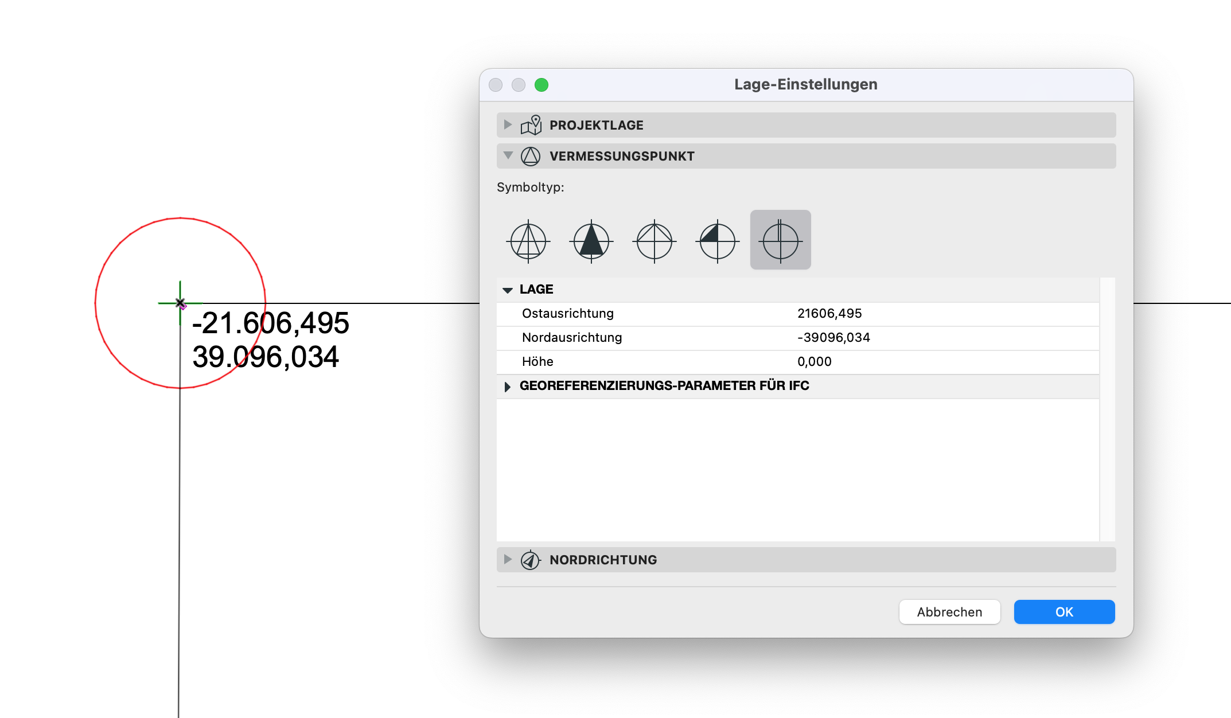The height and width of the screenshot is (718, 1231).
Task: Click the NORDRICHTUNG header label
Action: click(603, 560)
